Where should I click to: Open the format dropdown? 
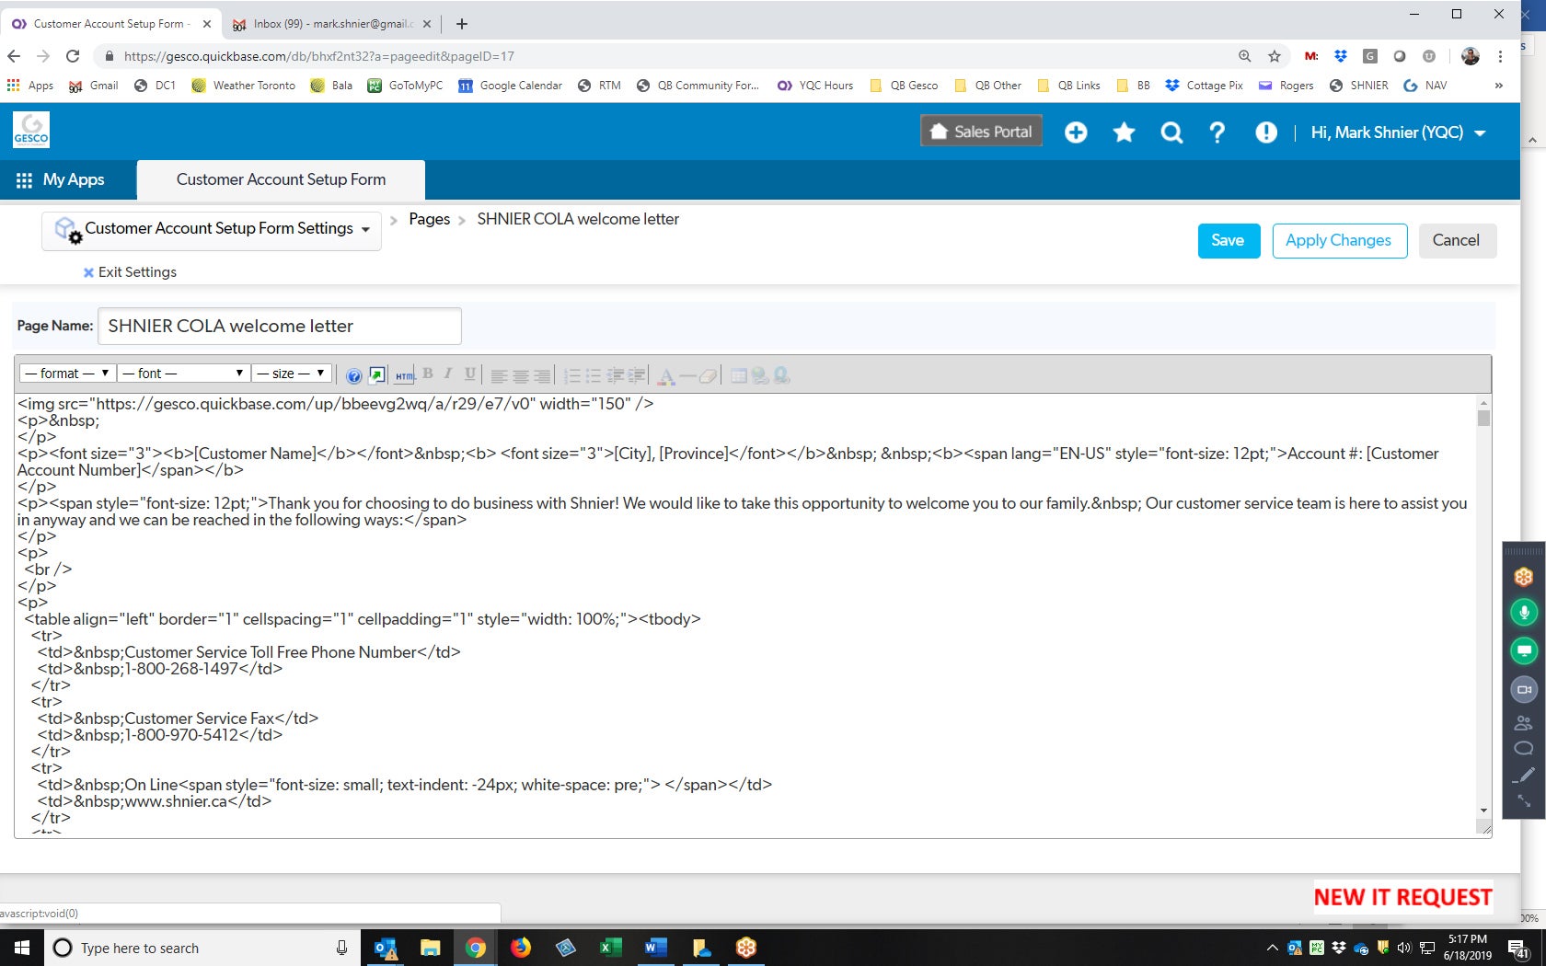[x=67, y=374]
